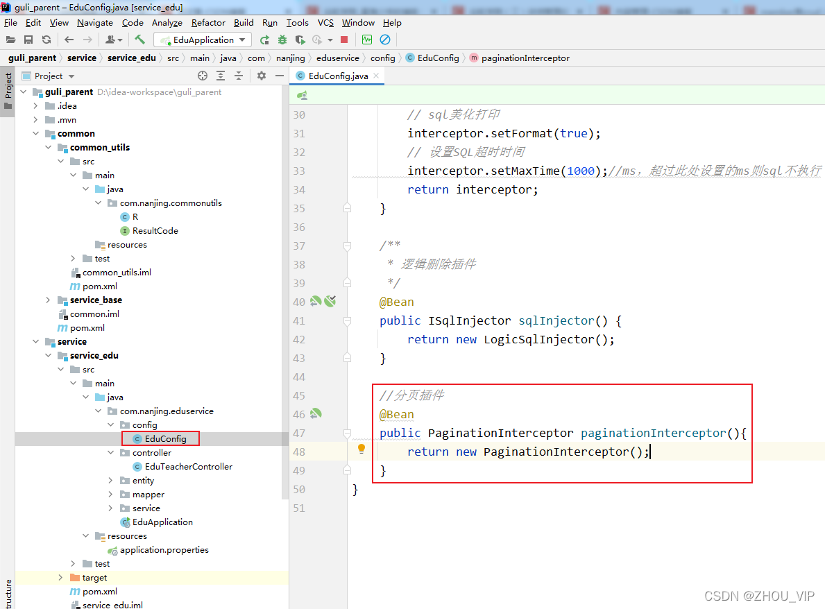Click the Save All toolbar icon
Viewport: 825px width, 609px height.
pyautogui.click(x=28, y=40)
